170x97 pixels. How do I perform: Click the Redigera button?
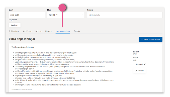(x=139, y=71)
